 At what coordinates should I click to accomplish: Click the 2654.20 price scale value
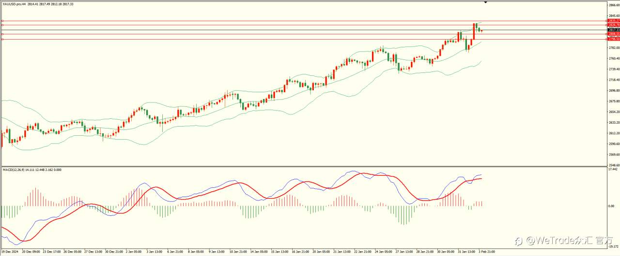tap(614, 112)
